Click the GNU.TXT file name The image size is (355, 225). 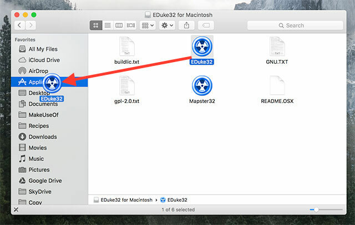coord(277,62)
